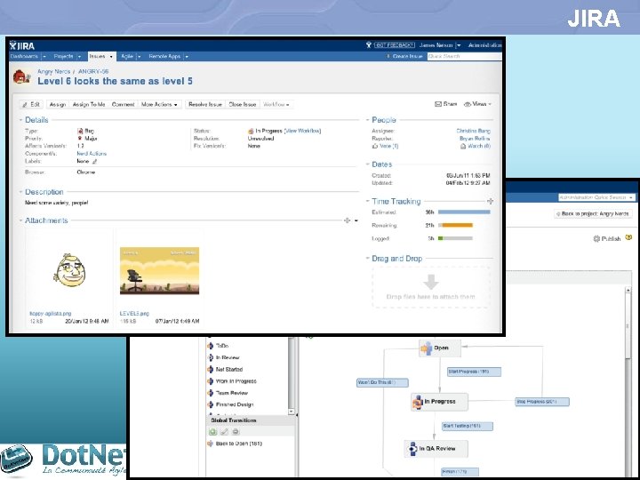Click the Remaining time progress bar
The height and width of the screenshot is (480, 640).
pyautogui.click(x=455, y=225)
